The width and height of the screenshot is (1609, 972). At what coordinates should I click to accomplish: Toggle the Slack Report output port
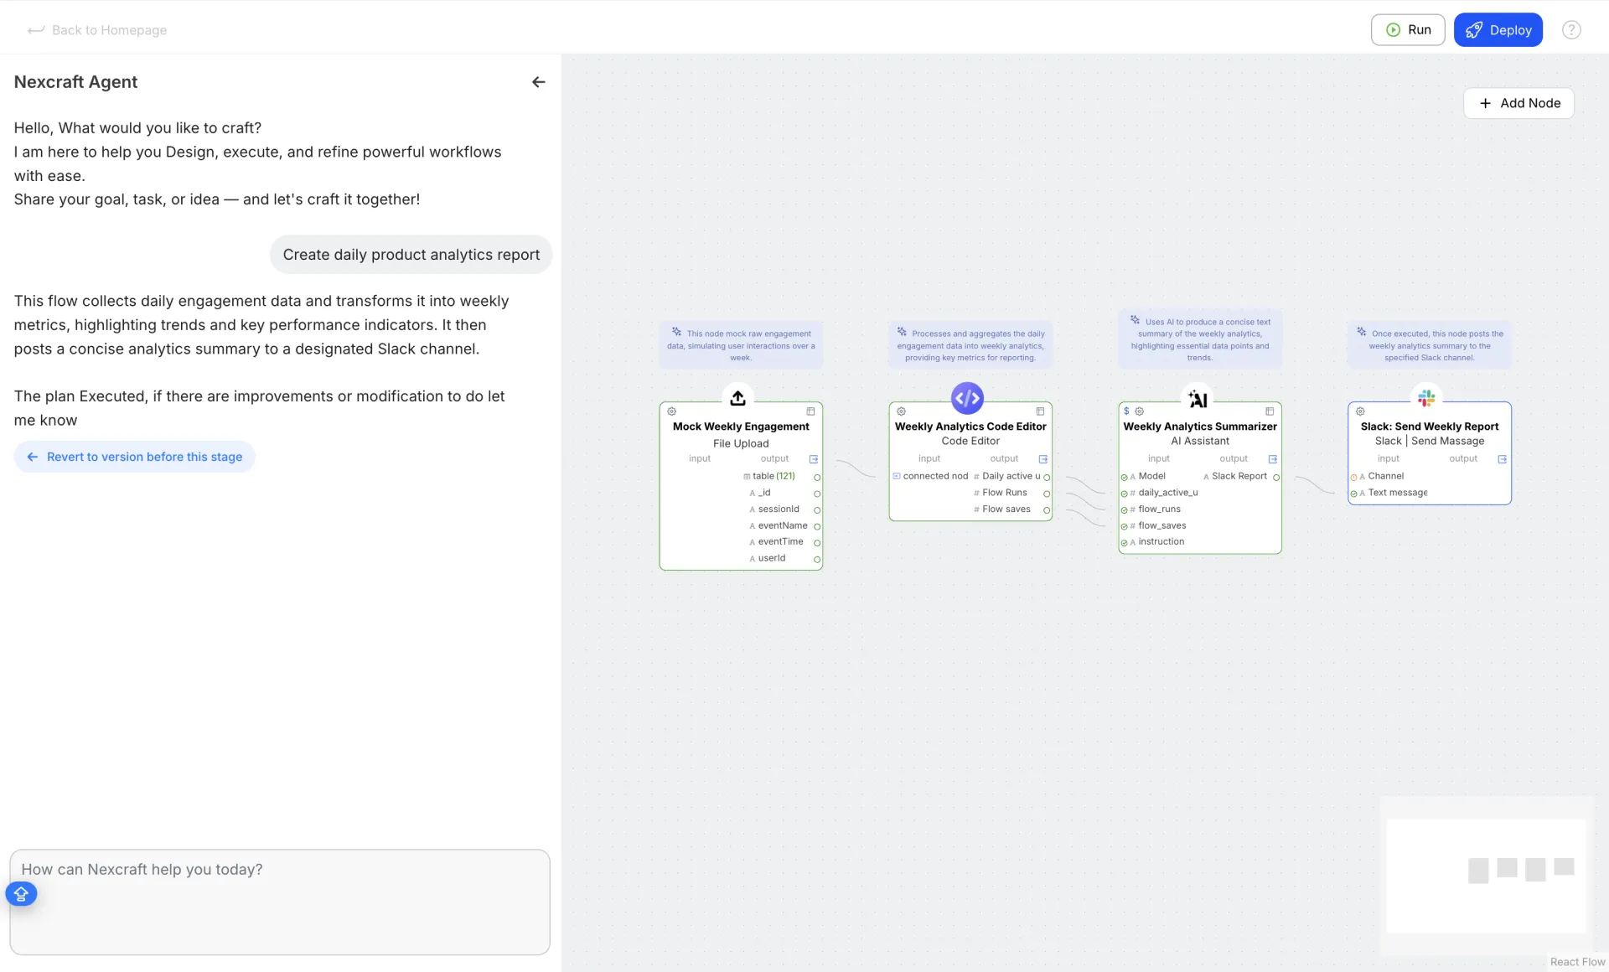pos(1276,477)
